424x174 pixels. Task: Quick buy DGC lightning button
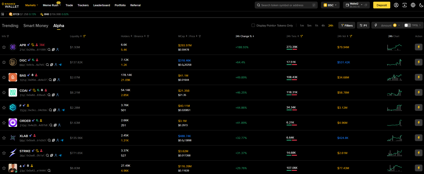pos(419,62)
